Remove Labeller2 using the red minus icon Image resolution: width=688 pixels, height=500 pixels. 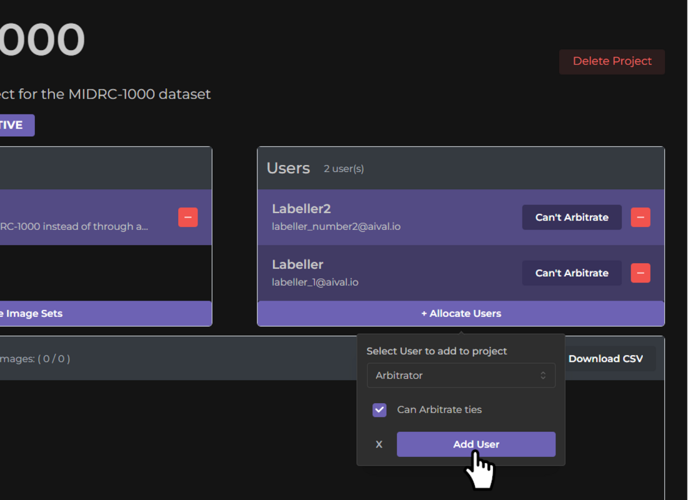(640, 217)
